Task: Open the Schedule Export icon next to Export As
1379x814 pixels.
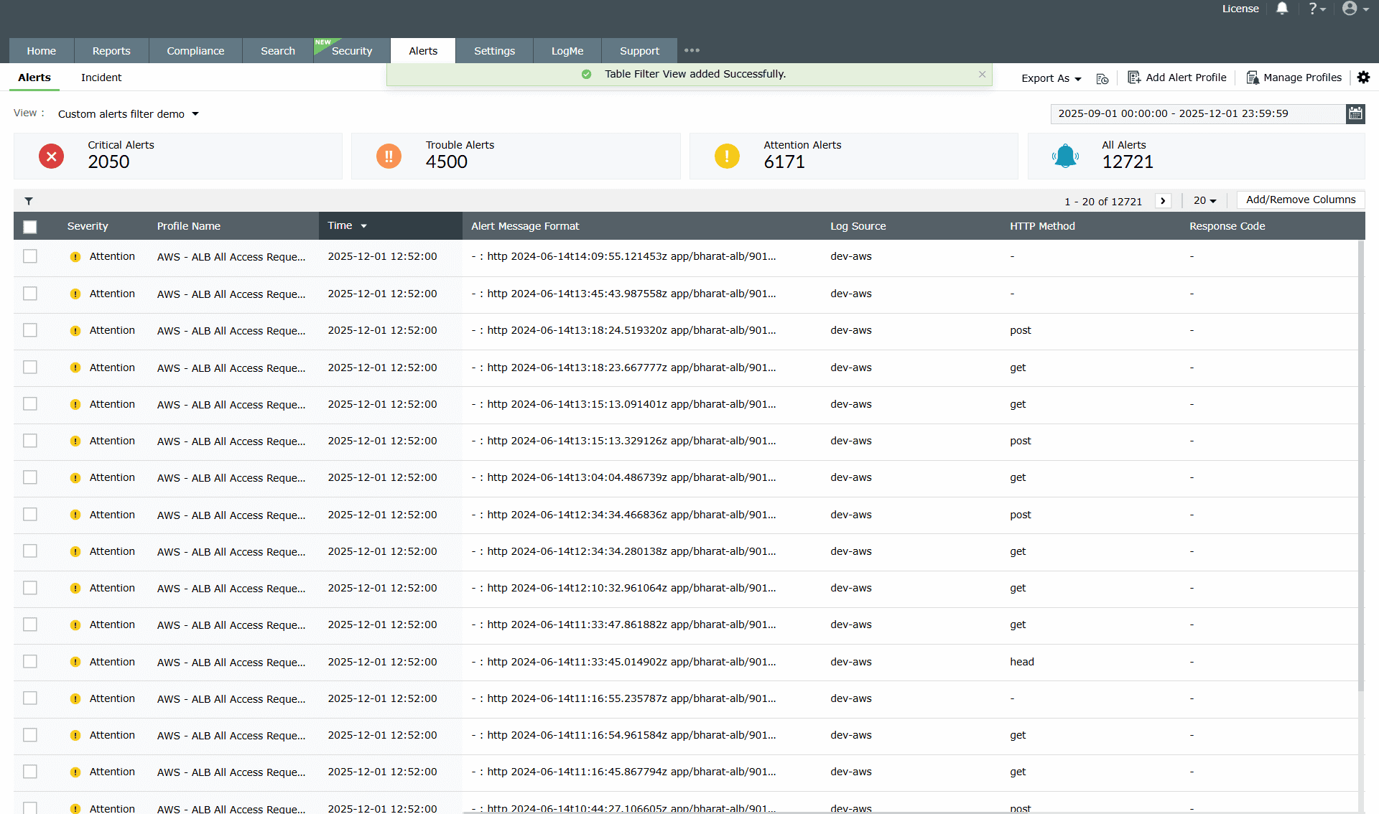Action: click(1102, 78)
